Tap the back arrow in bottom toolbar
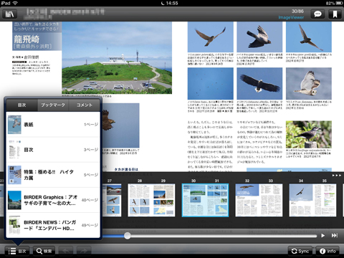This screenshot has width=344, height=258. click(x=66, y=251)
